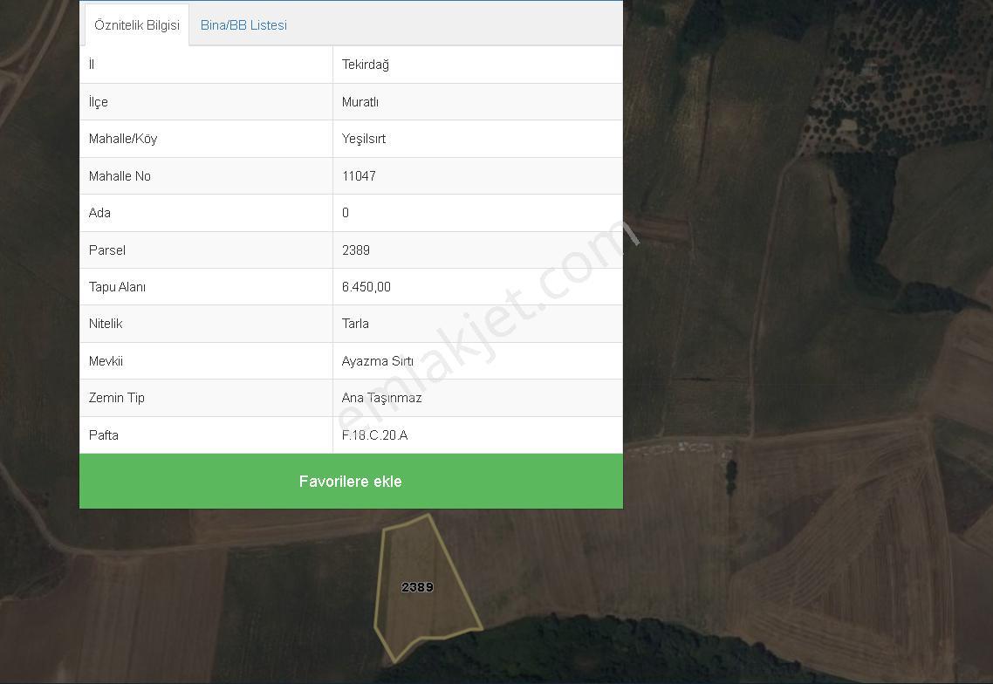Click the Tapu Alanı row label
The image size is (993, 684).
pos(117,287)
